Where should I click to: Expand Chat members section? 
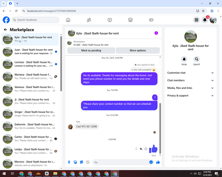coord(190,81)
